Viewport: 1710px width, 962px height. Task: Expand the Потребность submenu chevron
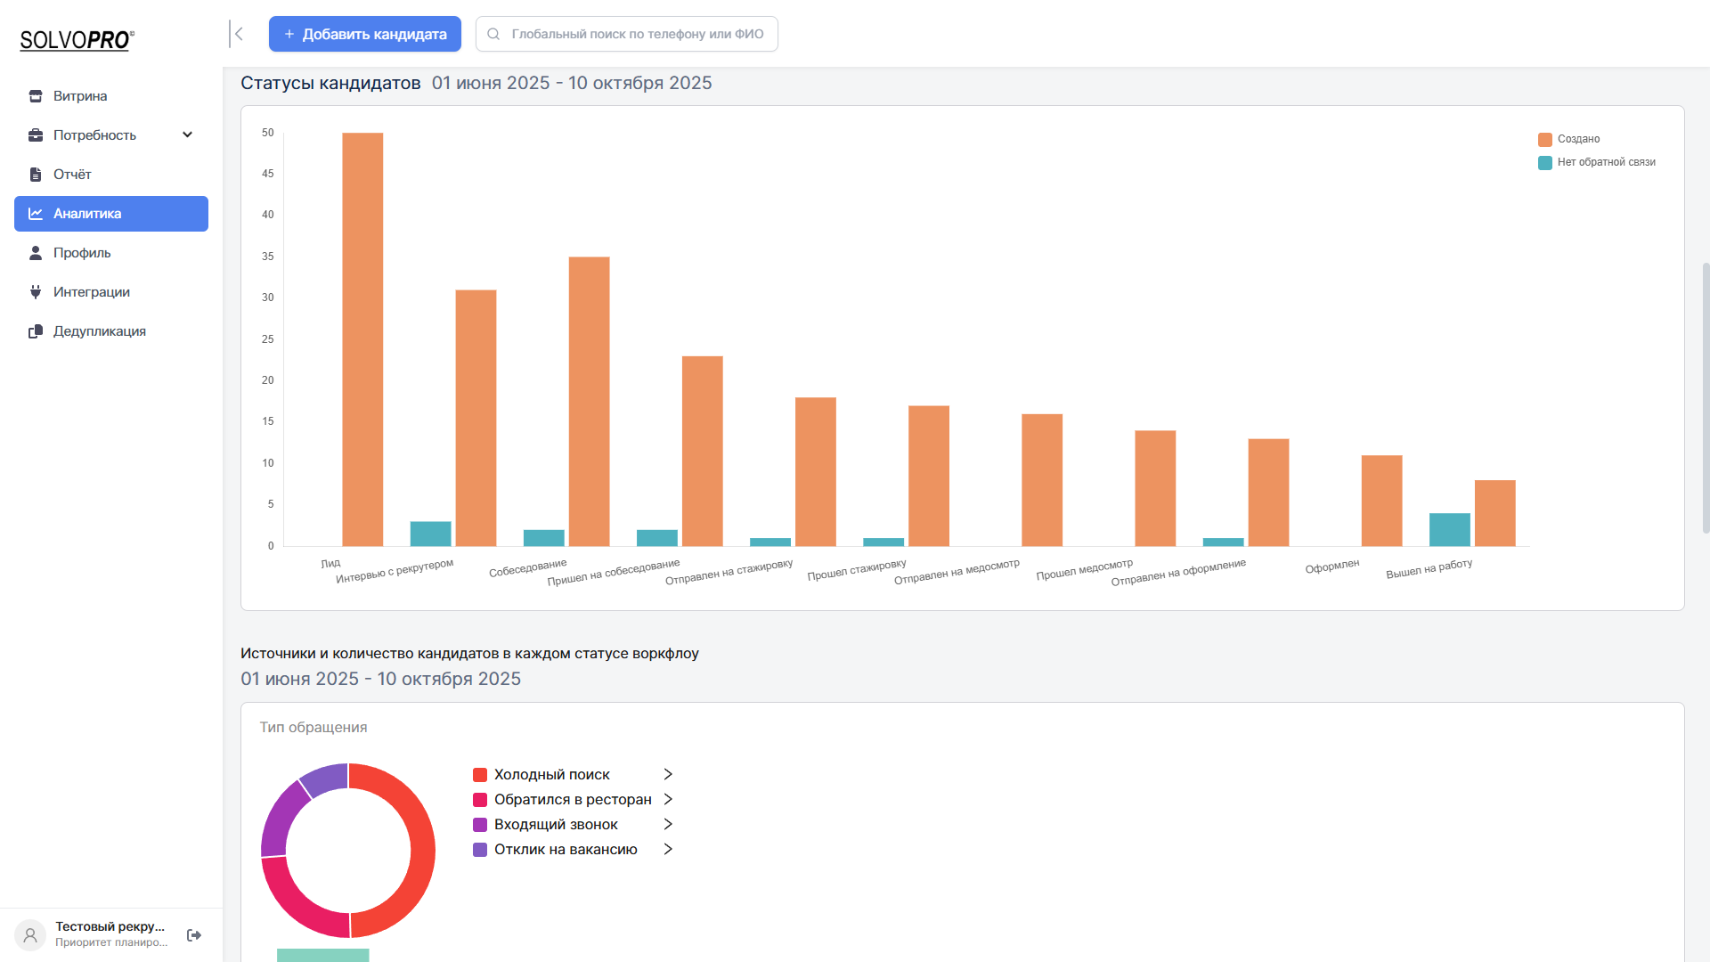(x=187, y=135)
